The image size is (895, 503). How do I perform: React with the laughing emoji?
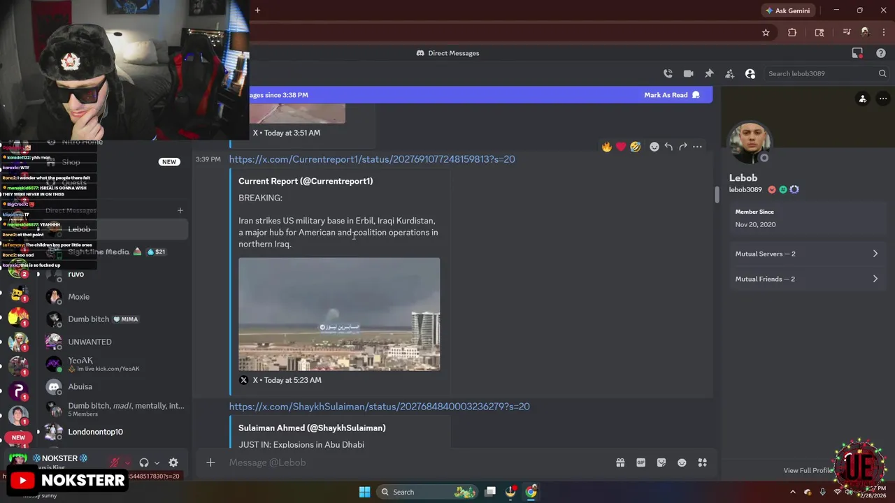[x=635, y=147]
